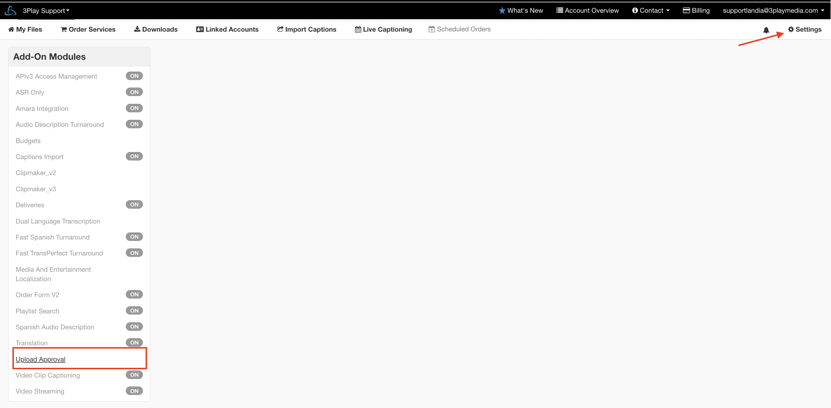The width and height of the screenshot is (831, 408).
Task: Open the Audio Description Turnaround module
Action: click(60, 124)
